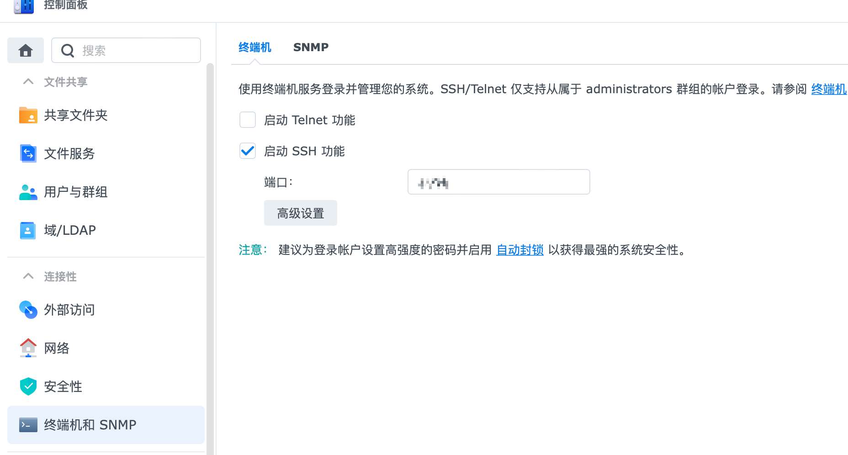The height and width of the screenshot is (455, 848).
Task: Collapse the 文件共享 section
Action: [28, 82]
